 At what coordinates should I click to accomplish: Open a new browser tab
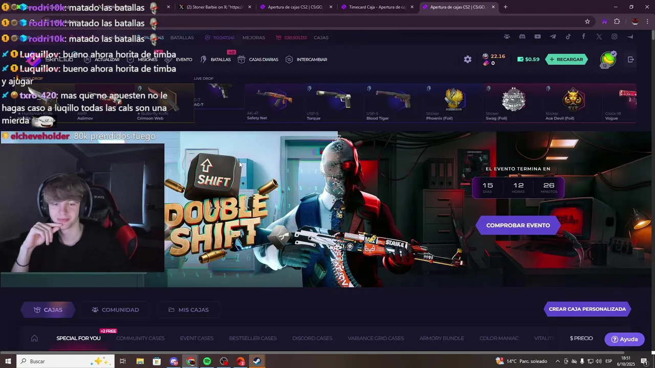[505, 7]
